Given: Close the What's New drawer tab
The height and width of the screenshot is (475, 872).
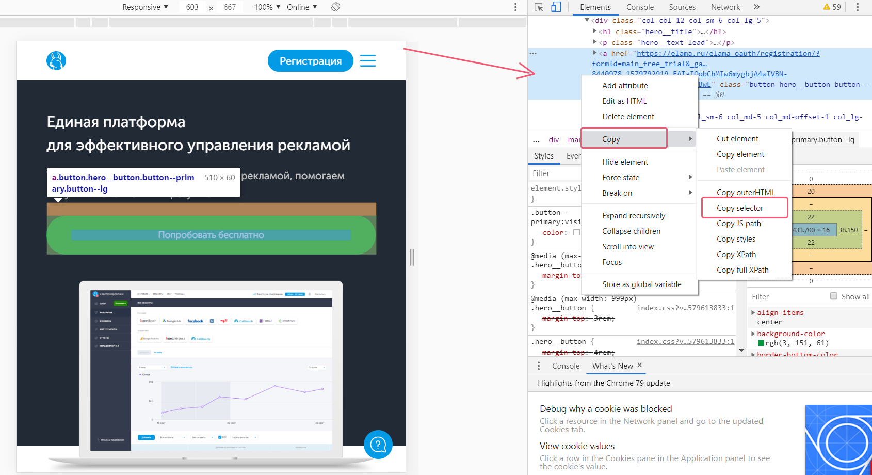Looking at the screenshot, I should (x=640, y=365).
